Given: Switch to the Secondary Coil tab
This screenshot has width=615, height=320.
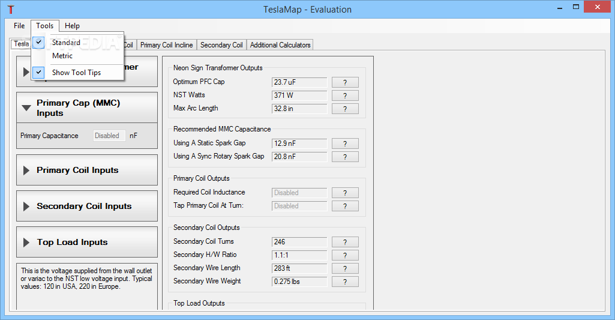Looking at the screenshot, I should (x=221, y=45).
